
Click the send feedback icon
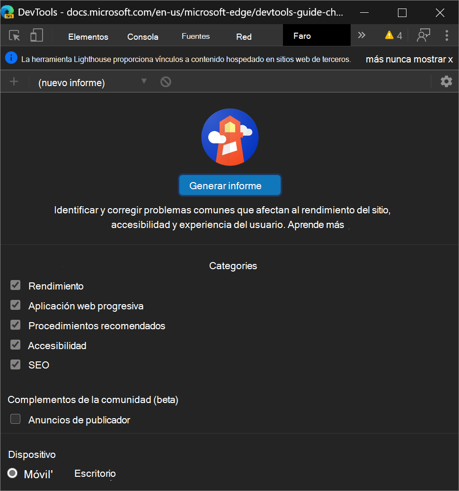click(x=424, y=35)
